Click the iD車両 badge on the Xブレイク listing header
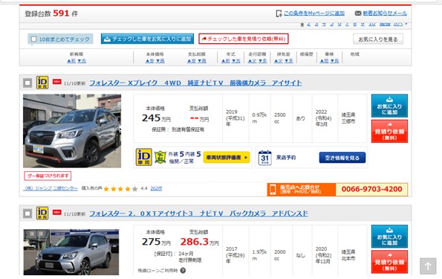 (42, 83)
